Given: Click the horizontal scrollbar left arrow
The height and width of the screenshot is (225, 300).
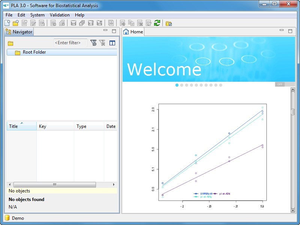Looking at the screenshot, I should click(10, 184).
